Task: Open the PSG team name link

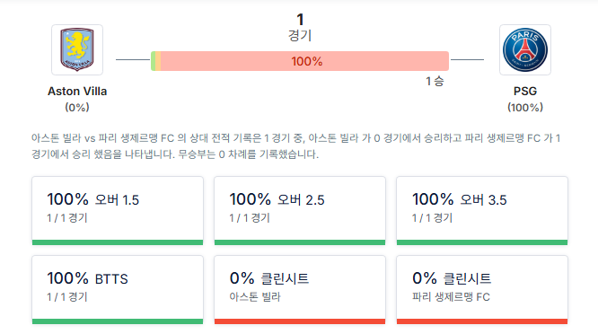Action: pos(525,91)
